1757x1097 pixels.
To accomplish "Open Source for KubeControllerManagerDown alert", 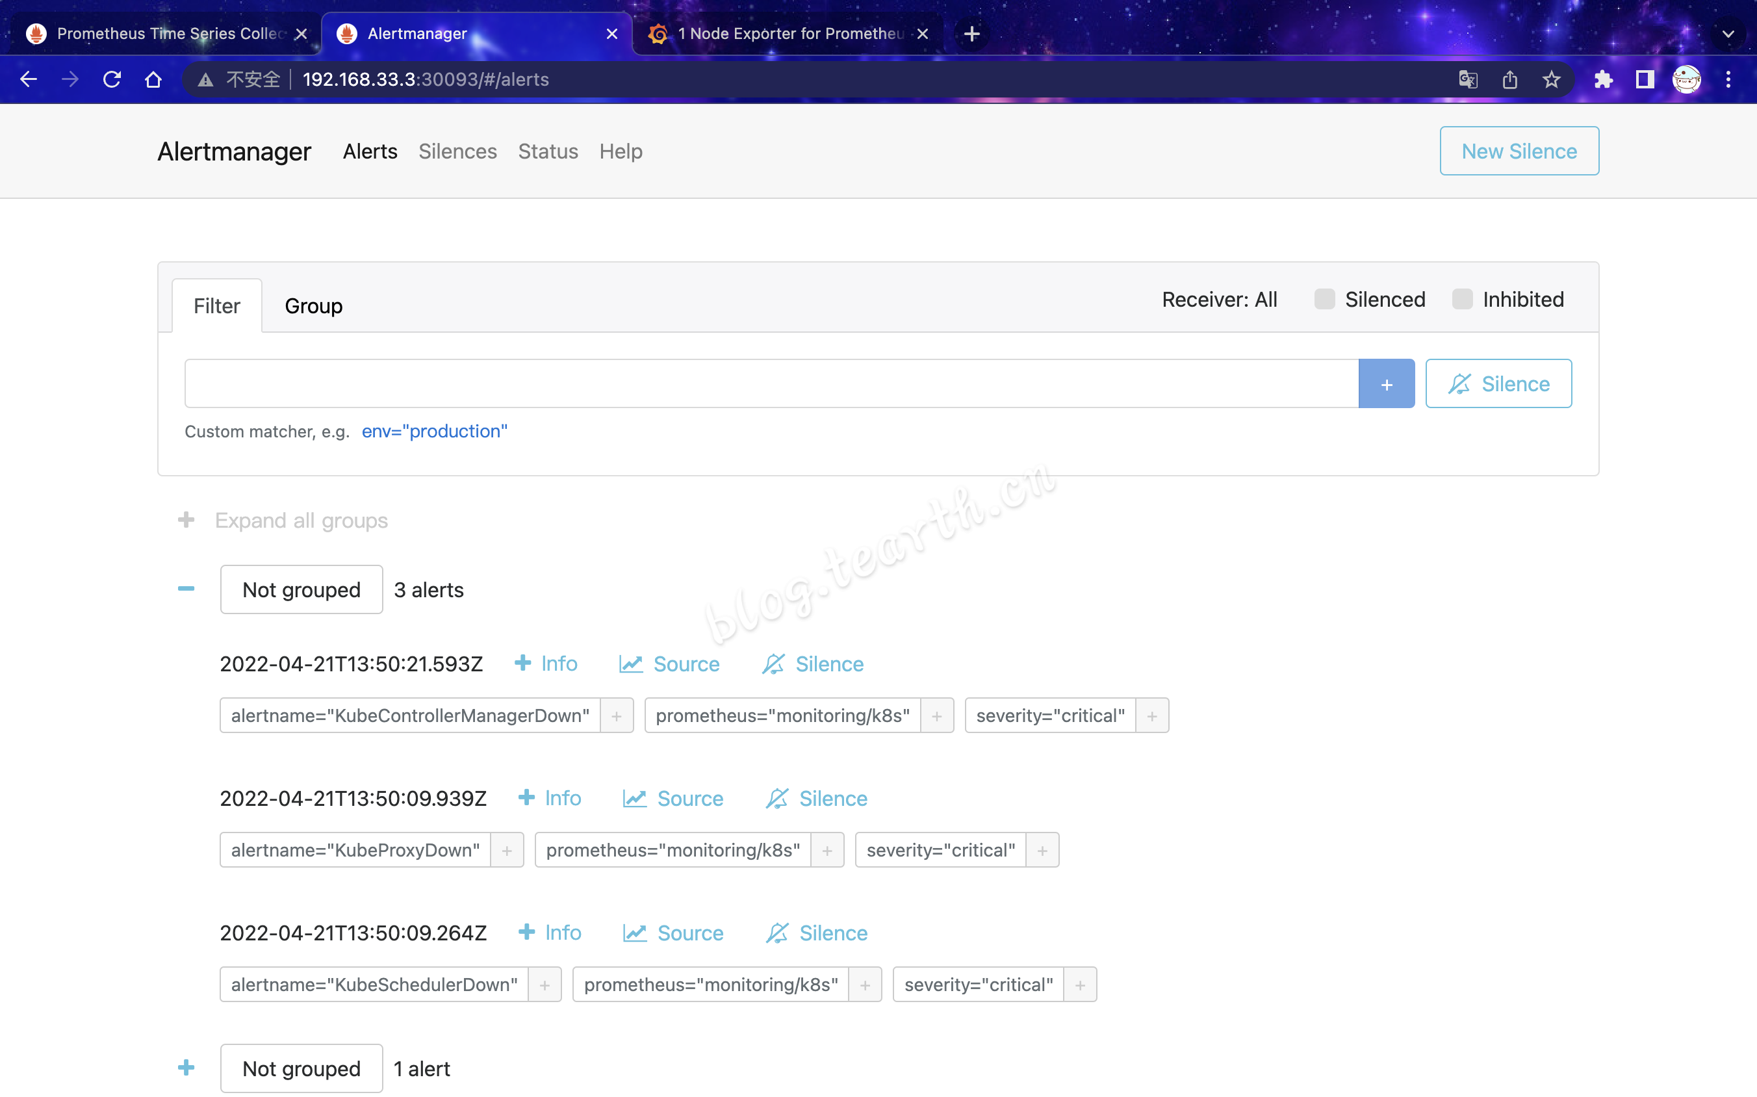I will tap(669, 663).
